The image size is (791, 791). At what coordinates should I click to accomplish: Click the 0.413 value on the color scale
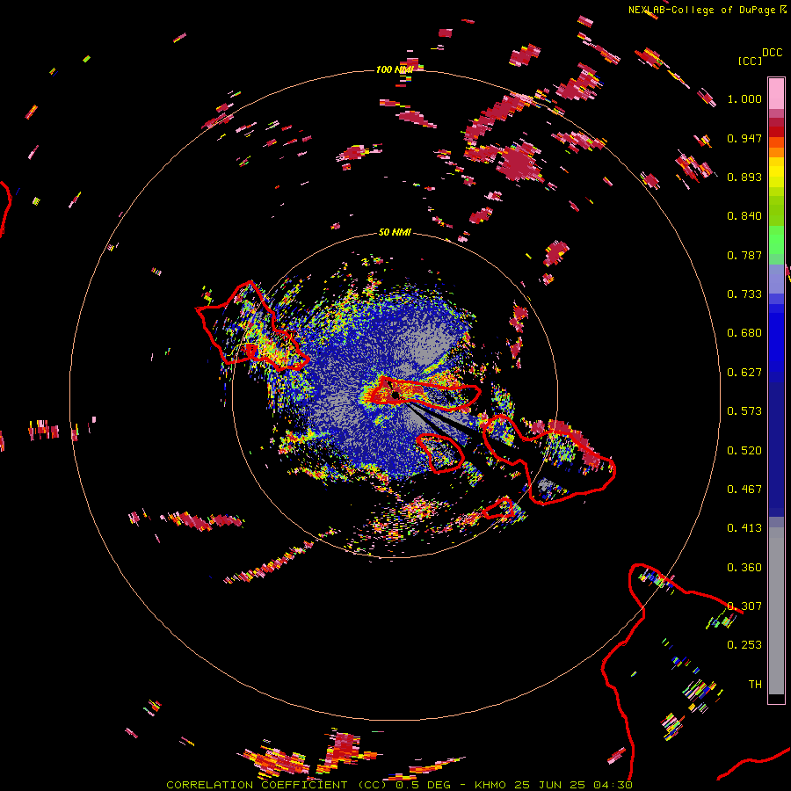[x=744, y=528]
